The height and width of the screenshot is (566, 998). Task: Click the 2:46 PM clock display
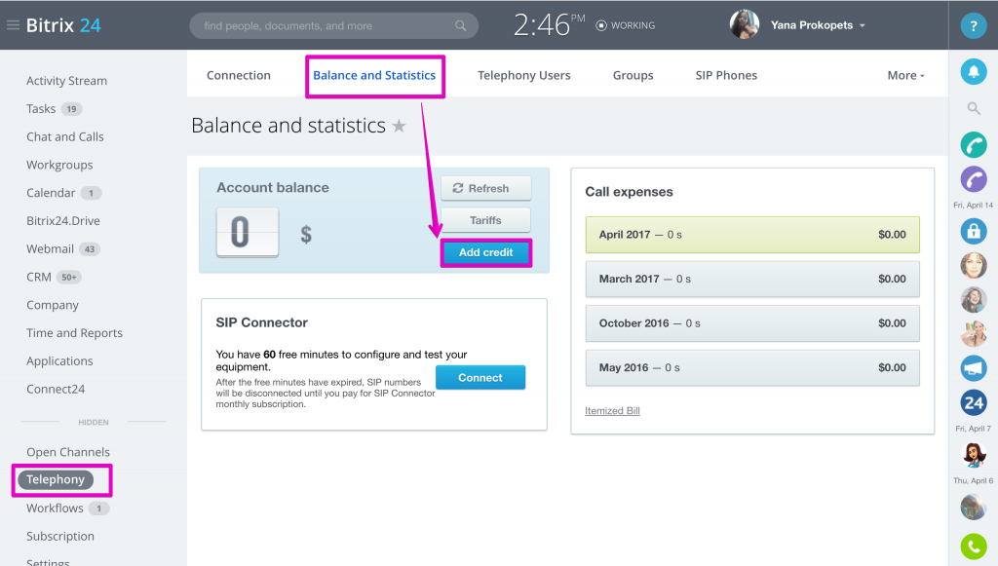(549, 25)
